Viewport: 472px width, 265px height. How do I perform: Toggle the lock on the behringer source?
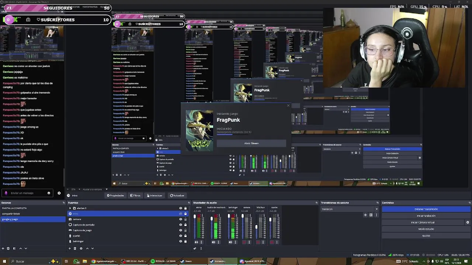185,241
